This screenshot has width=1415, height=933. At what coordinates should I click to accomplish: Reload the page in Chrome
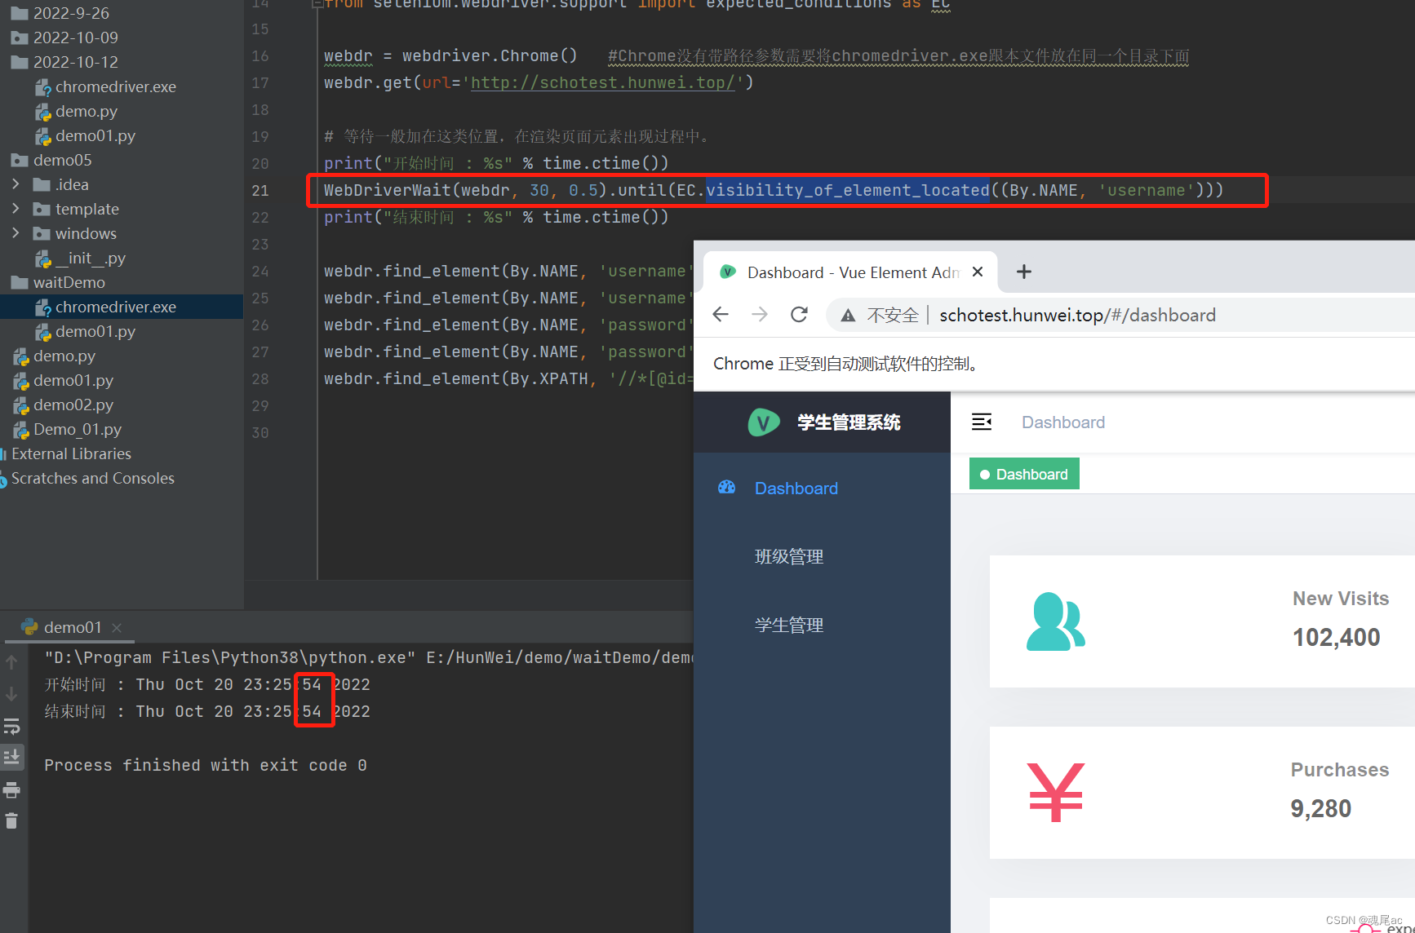click(x=798, y=314)
